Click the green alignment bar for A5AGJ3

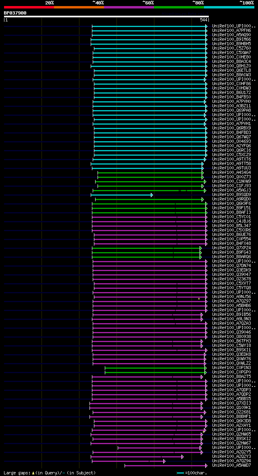point(150,190)
